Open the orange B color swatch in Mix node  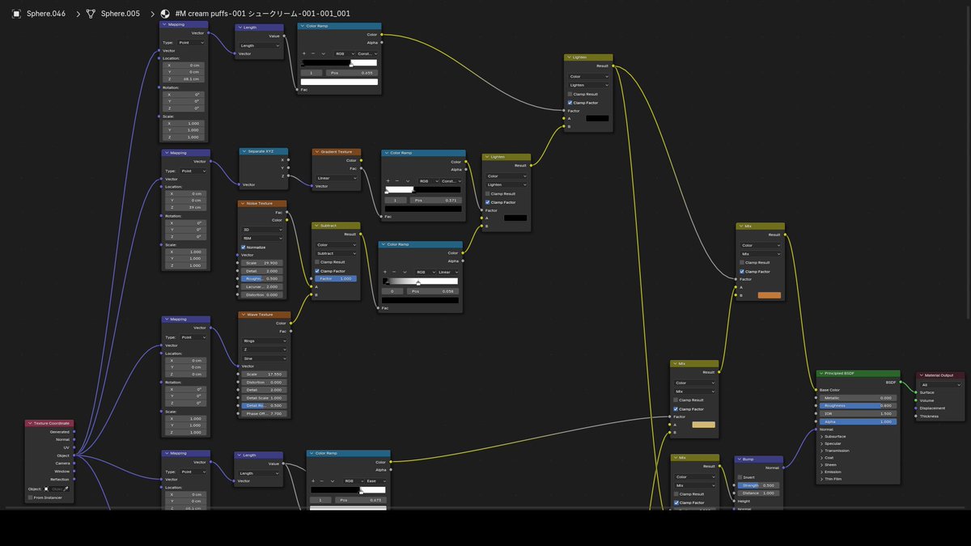[770, 295]
